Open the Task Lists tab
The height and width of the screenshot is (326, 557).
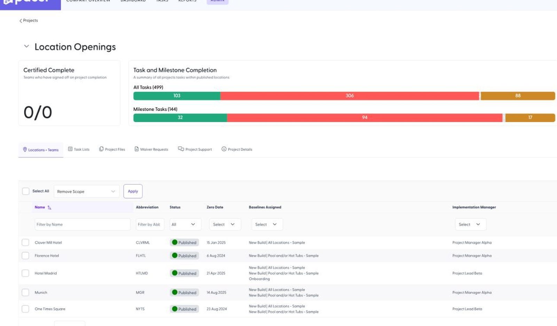coord(79,149)
